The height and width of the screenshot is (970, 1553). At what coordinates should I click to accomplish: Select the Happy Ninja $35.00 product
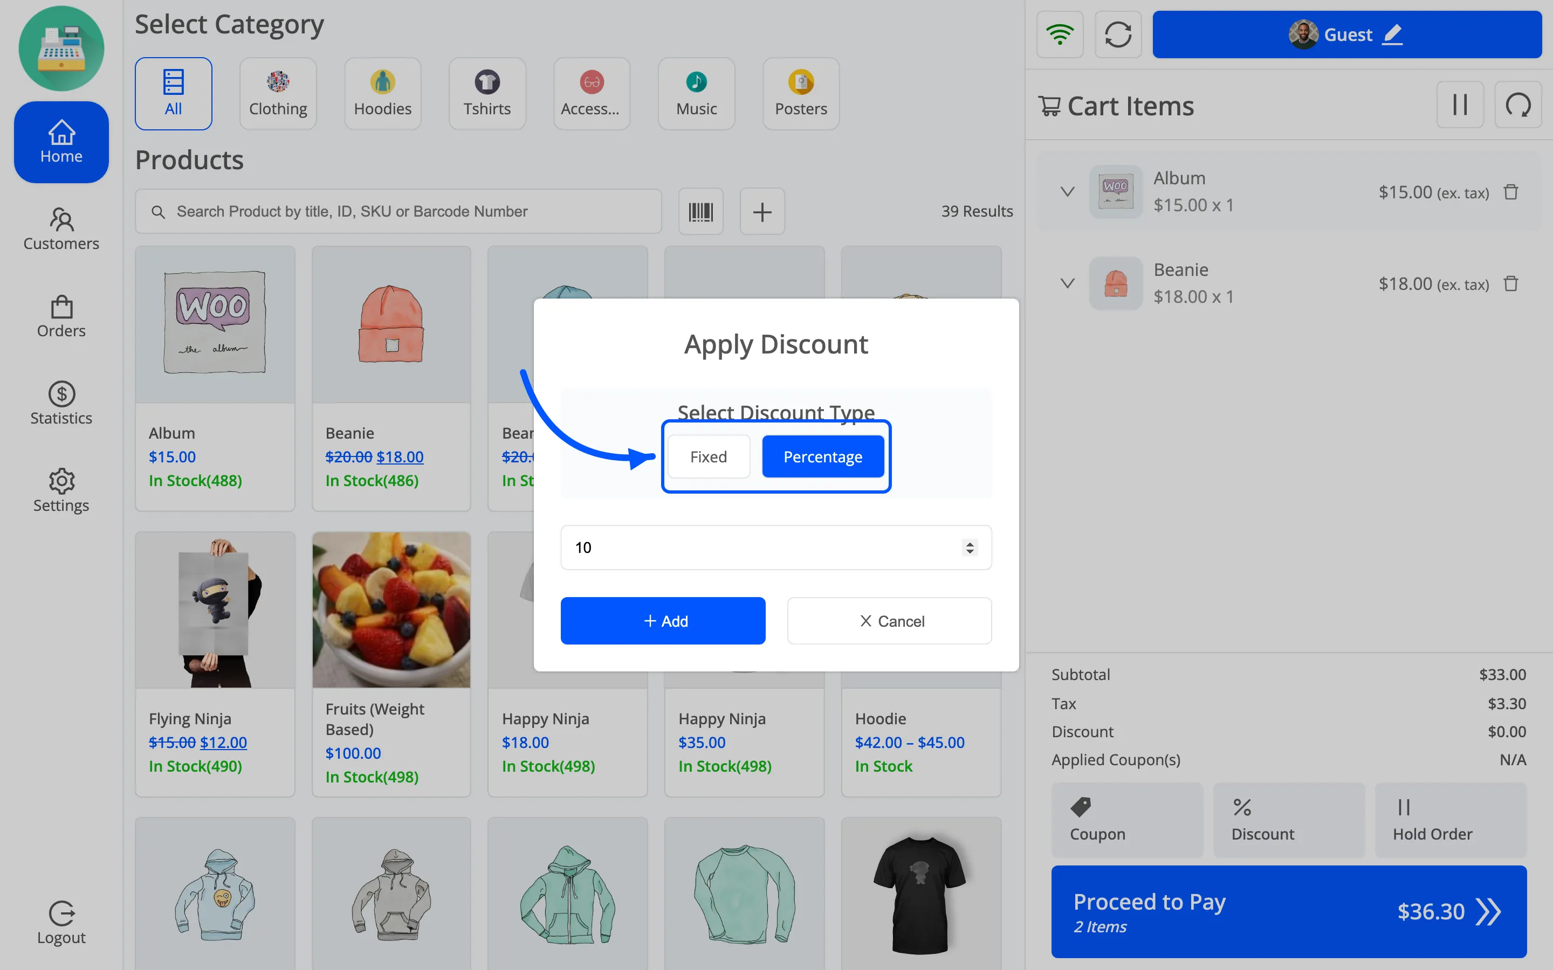[x=744, y=735]
